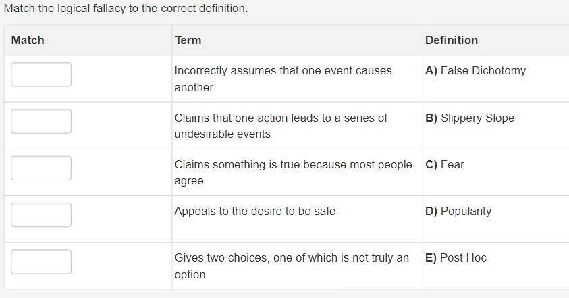Select match box for 'desire to be safe' term
This screenshot has width=569, height=298.
click(41, 215)
